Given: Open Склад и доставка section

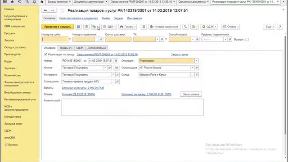Looking at the screenshot, I should [15, 47].
